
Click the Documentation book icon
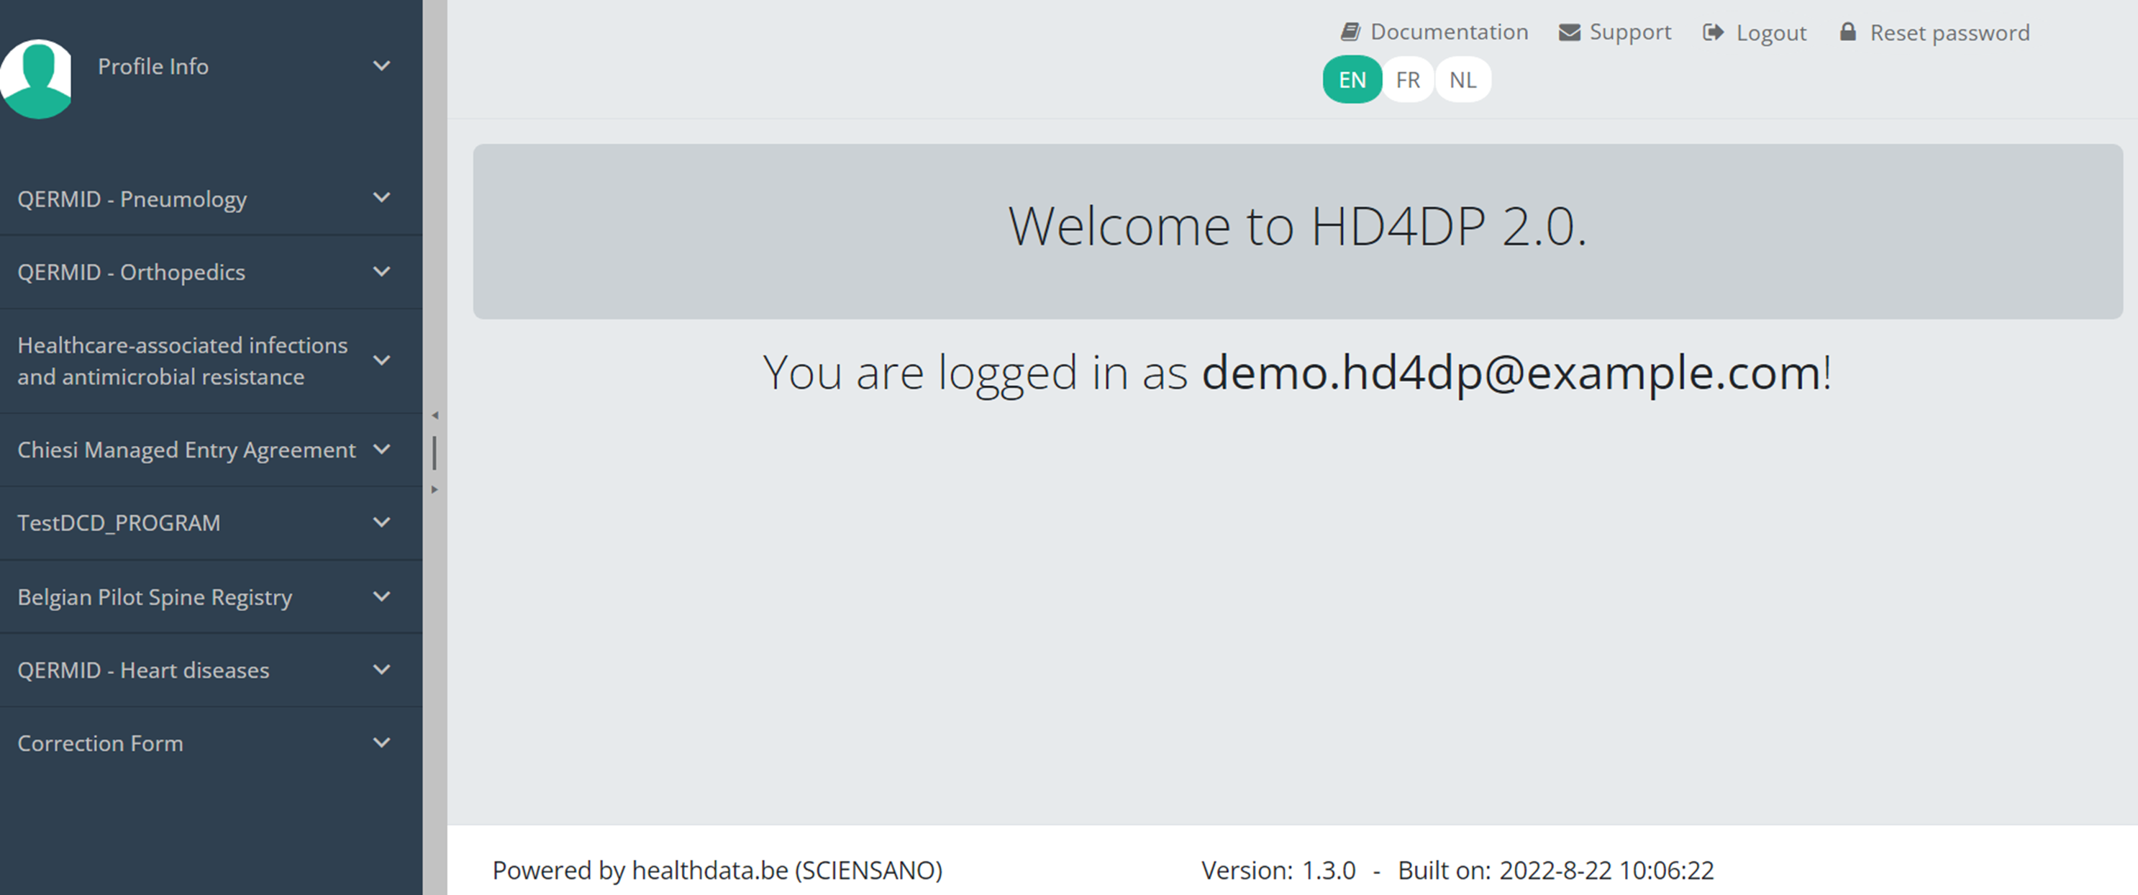[1350, 32]
